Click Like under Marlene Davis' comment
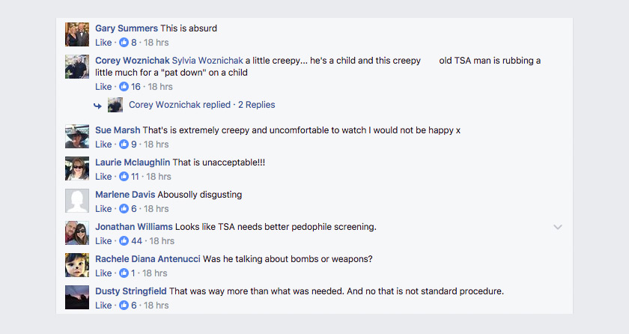629x334 pixels. click(x=103, y=209)
